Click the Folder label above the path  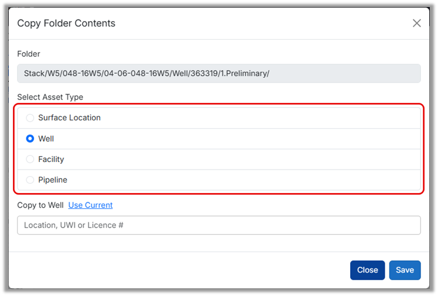29,54
